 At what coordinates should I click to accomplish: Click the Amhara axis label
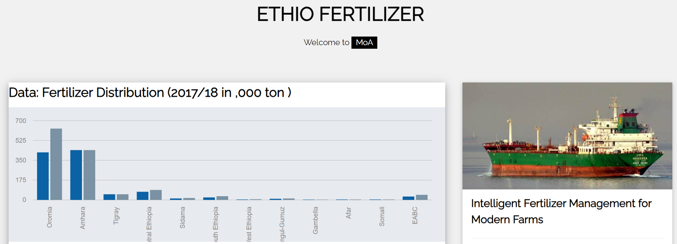[x=83, y=218]
